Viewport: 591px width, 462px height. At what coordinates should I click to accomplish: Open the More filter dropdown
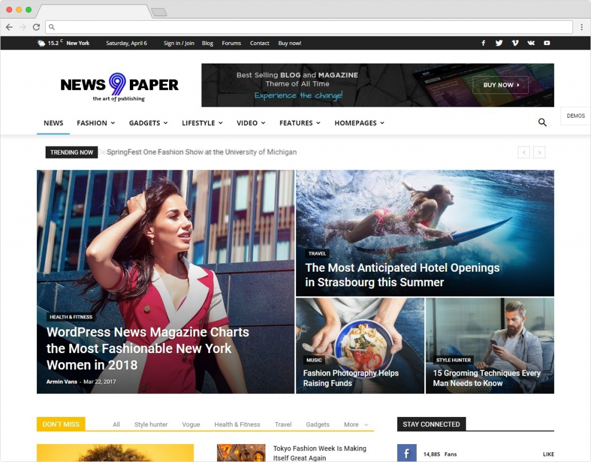click(356, 425)
